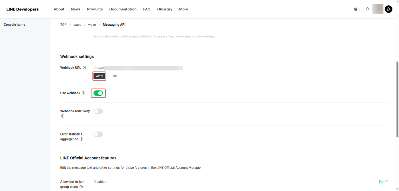399x191 pixels.
Task: Open the Documentation menu
Action: pos(123,9)
